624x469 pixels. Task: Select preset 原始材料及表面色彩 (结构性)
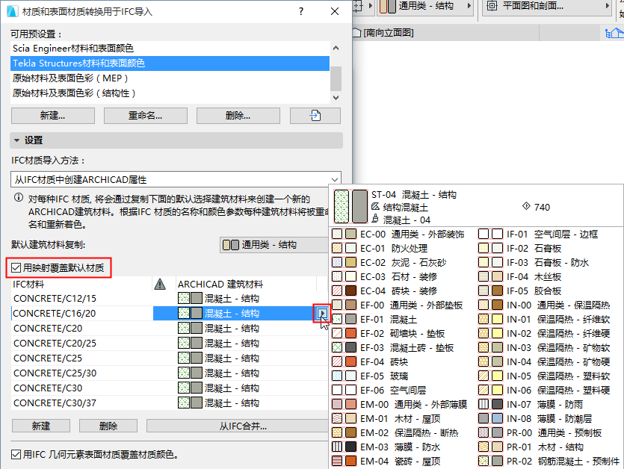[x=170, y=93]
